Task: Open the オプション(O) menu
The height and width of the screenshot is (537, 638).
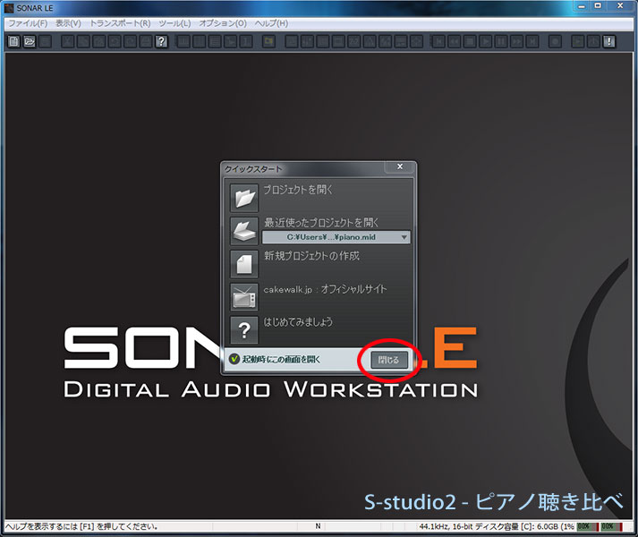Action: point(222,22)
